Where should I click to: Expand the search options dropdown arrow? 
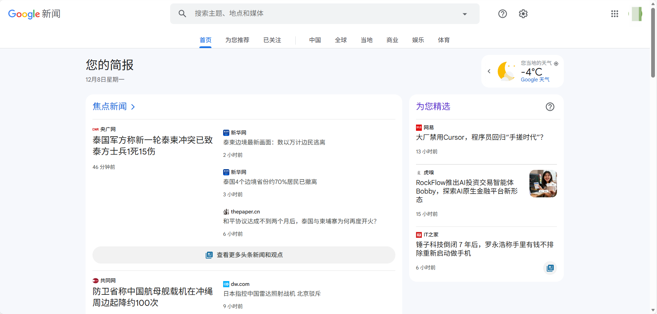click(464, 14)
